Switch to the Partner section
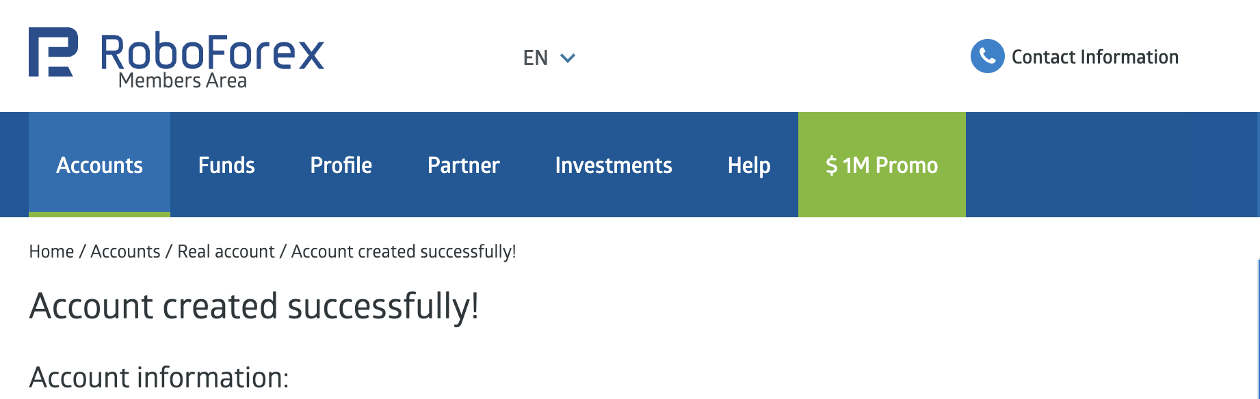The height and width of the screenshot is (399, 1260). click(463, 165)
